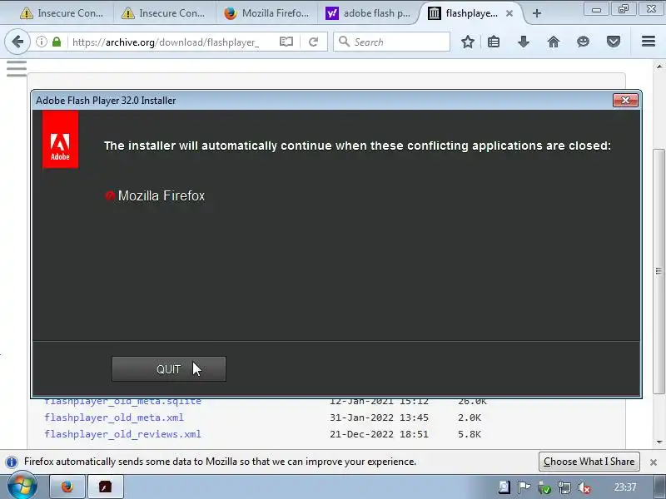Switch to the Mozilla Firefox tab
The width and height of the screenshot is (666, 499).
pyautogui.click(x=266, y=13)
